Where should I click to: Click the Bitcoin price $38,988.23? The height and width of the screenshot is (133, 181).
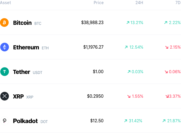click(92, 23)
